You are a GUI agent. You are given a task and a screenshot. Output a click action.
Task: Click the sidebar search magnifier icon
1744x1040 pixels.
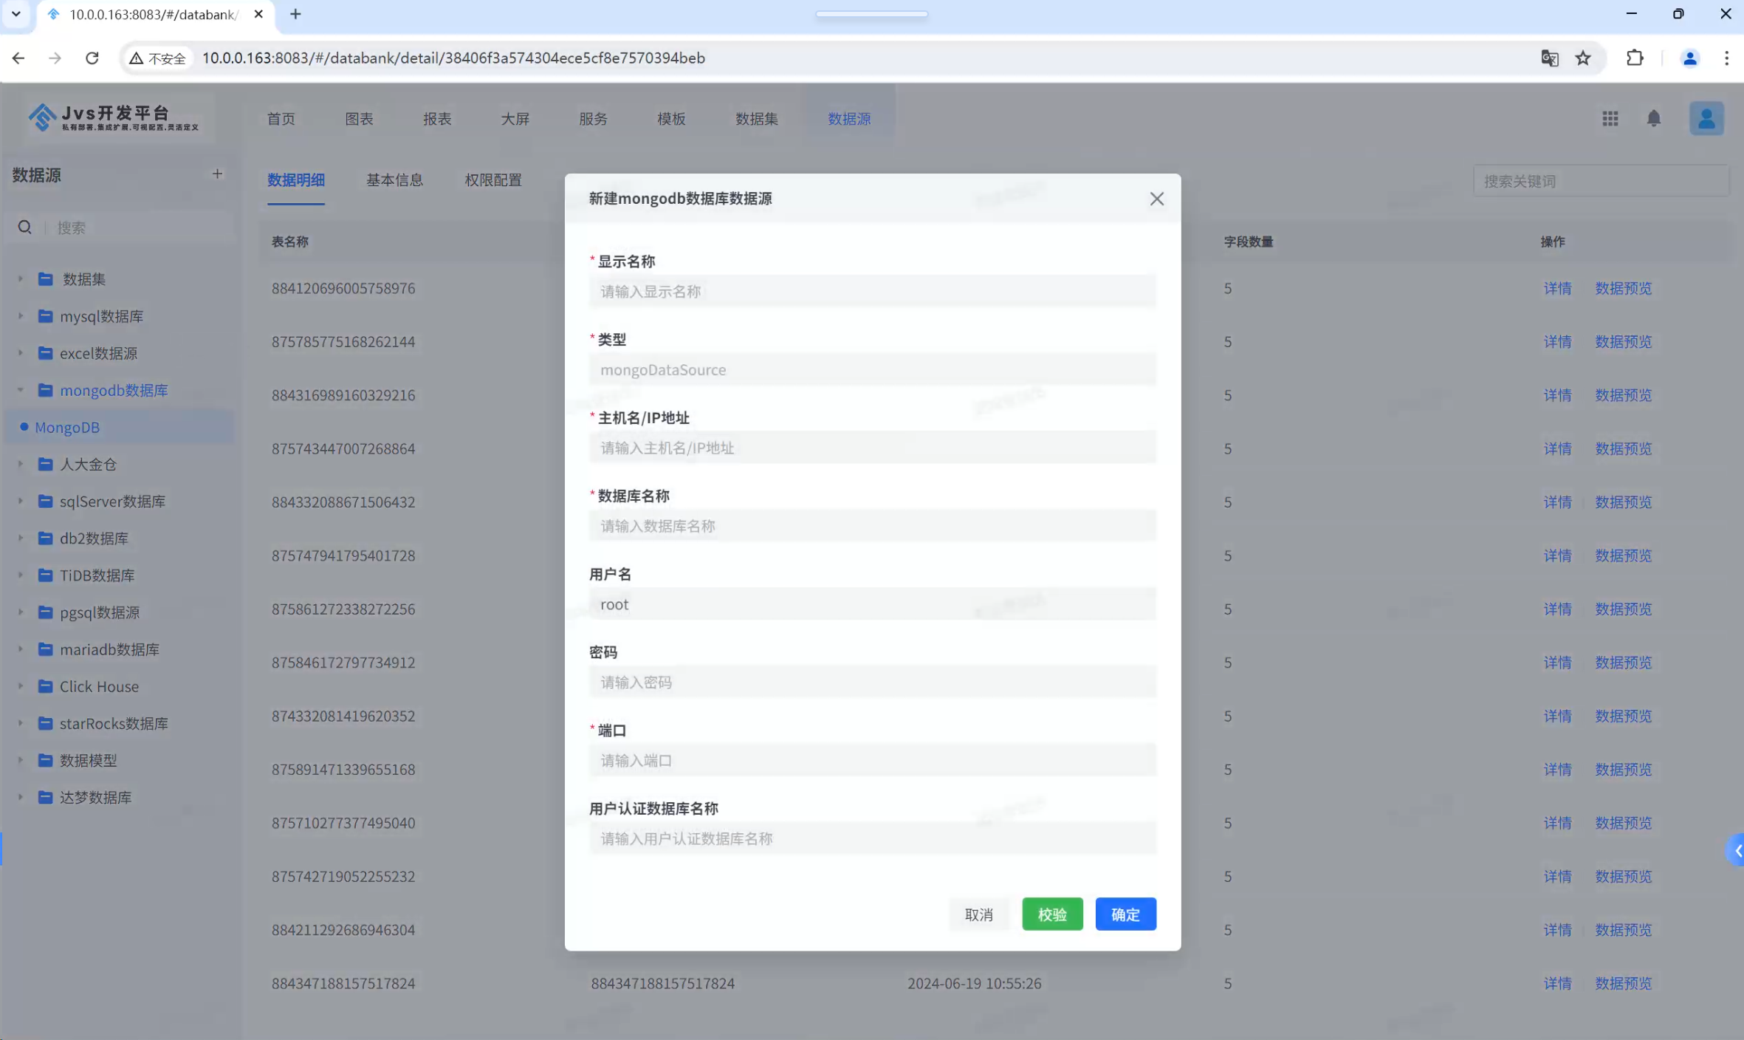coord(24,227)
